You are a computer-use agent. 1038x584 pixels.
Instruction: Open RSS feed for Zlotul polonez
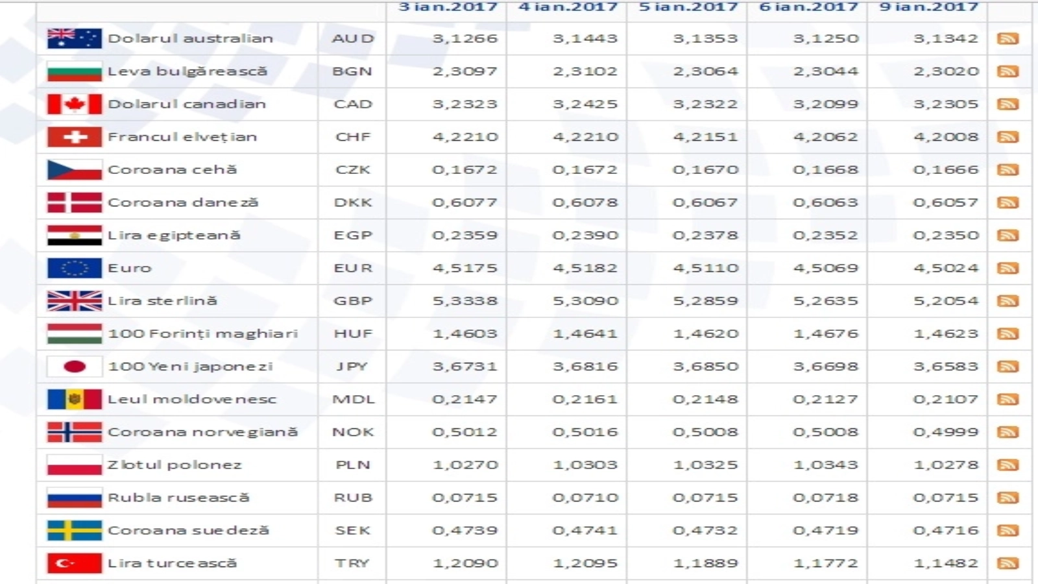click(x=1008, y=465)
